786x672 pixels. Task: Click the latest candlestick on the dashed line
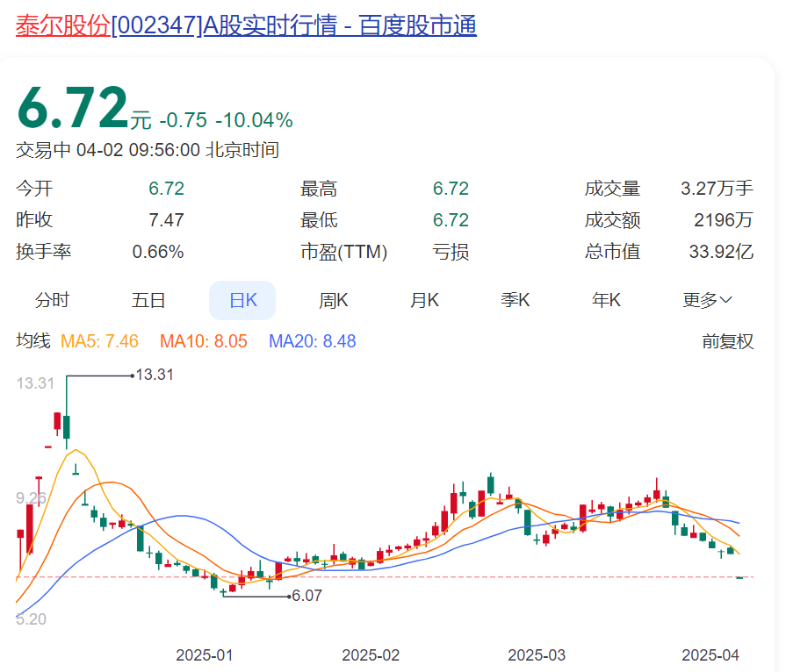click(x=739, y=577)
